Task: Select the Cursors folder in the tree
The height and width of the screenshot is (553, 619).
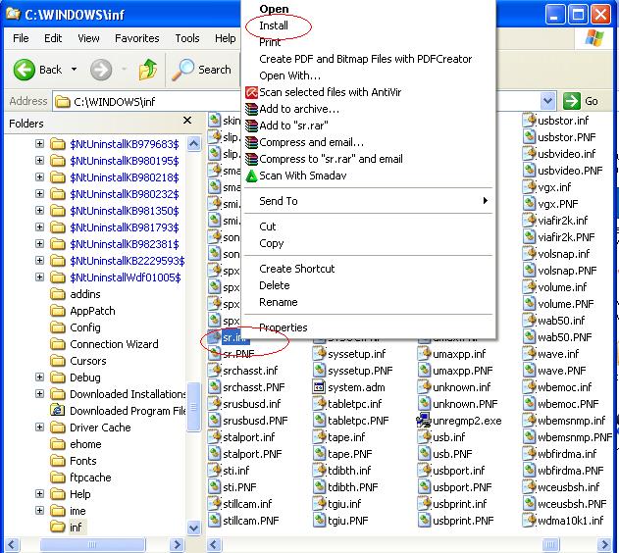Action: (88, 361)
